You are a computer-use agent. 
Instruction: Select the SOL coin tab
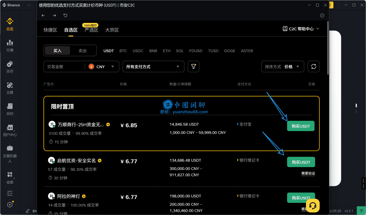click(x=180, y=51)
